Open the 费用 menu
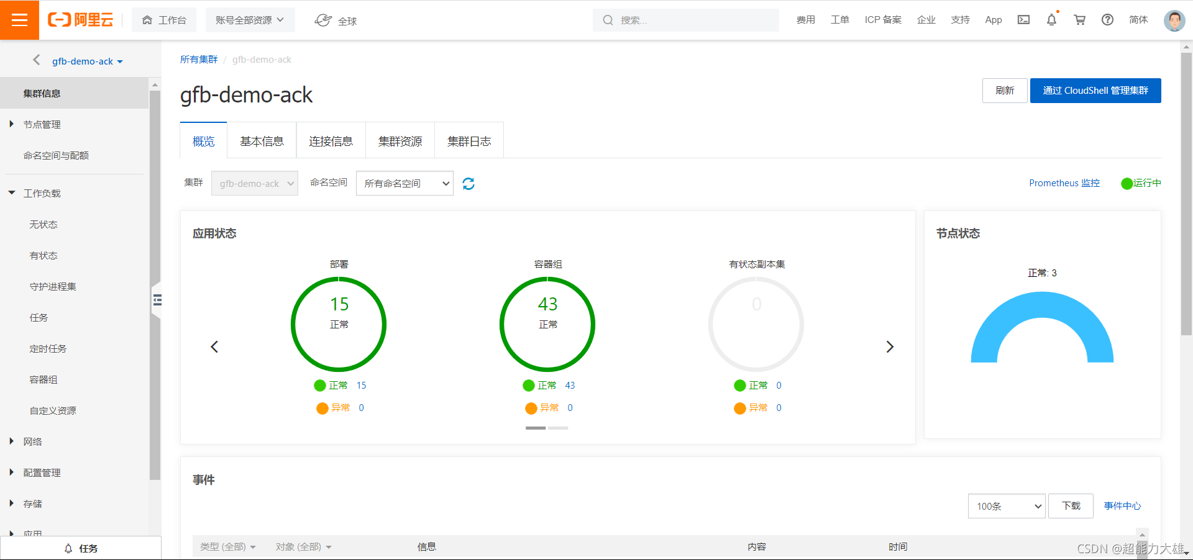 [x=805, y=20]
